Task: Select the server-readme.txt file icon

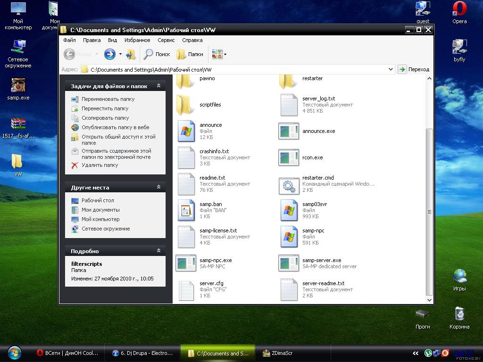Action: [289, 290]
